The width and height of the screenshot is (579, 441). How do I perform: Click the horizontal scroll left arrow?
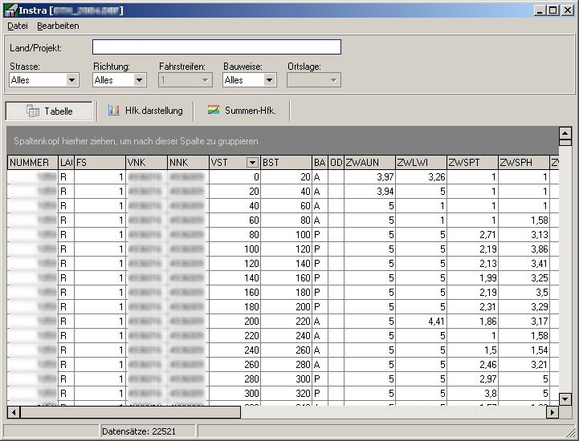pyautogui.click(x=14, y=412)
